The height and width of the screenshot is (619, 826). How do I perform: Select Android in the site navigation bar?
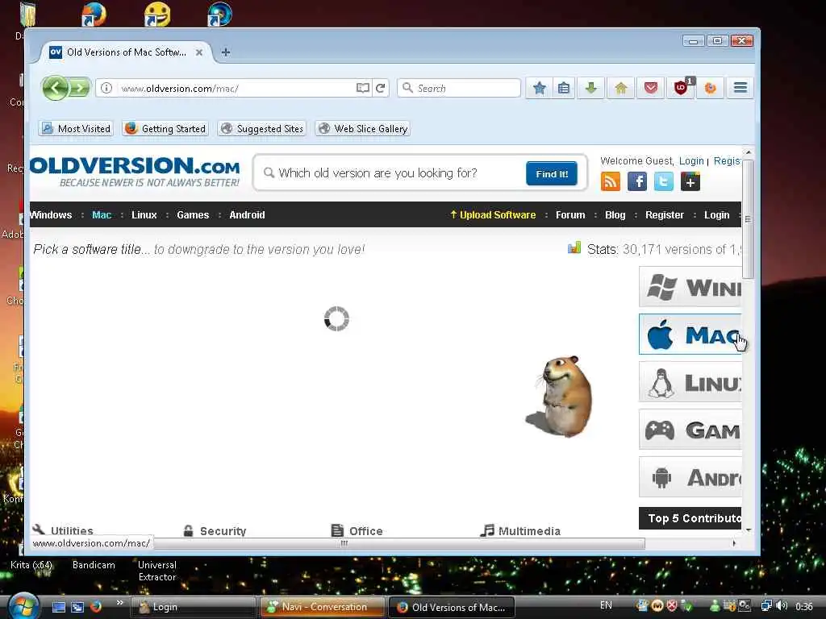[247, 214]
